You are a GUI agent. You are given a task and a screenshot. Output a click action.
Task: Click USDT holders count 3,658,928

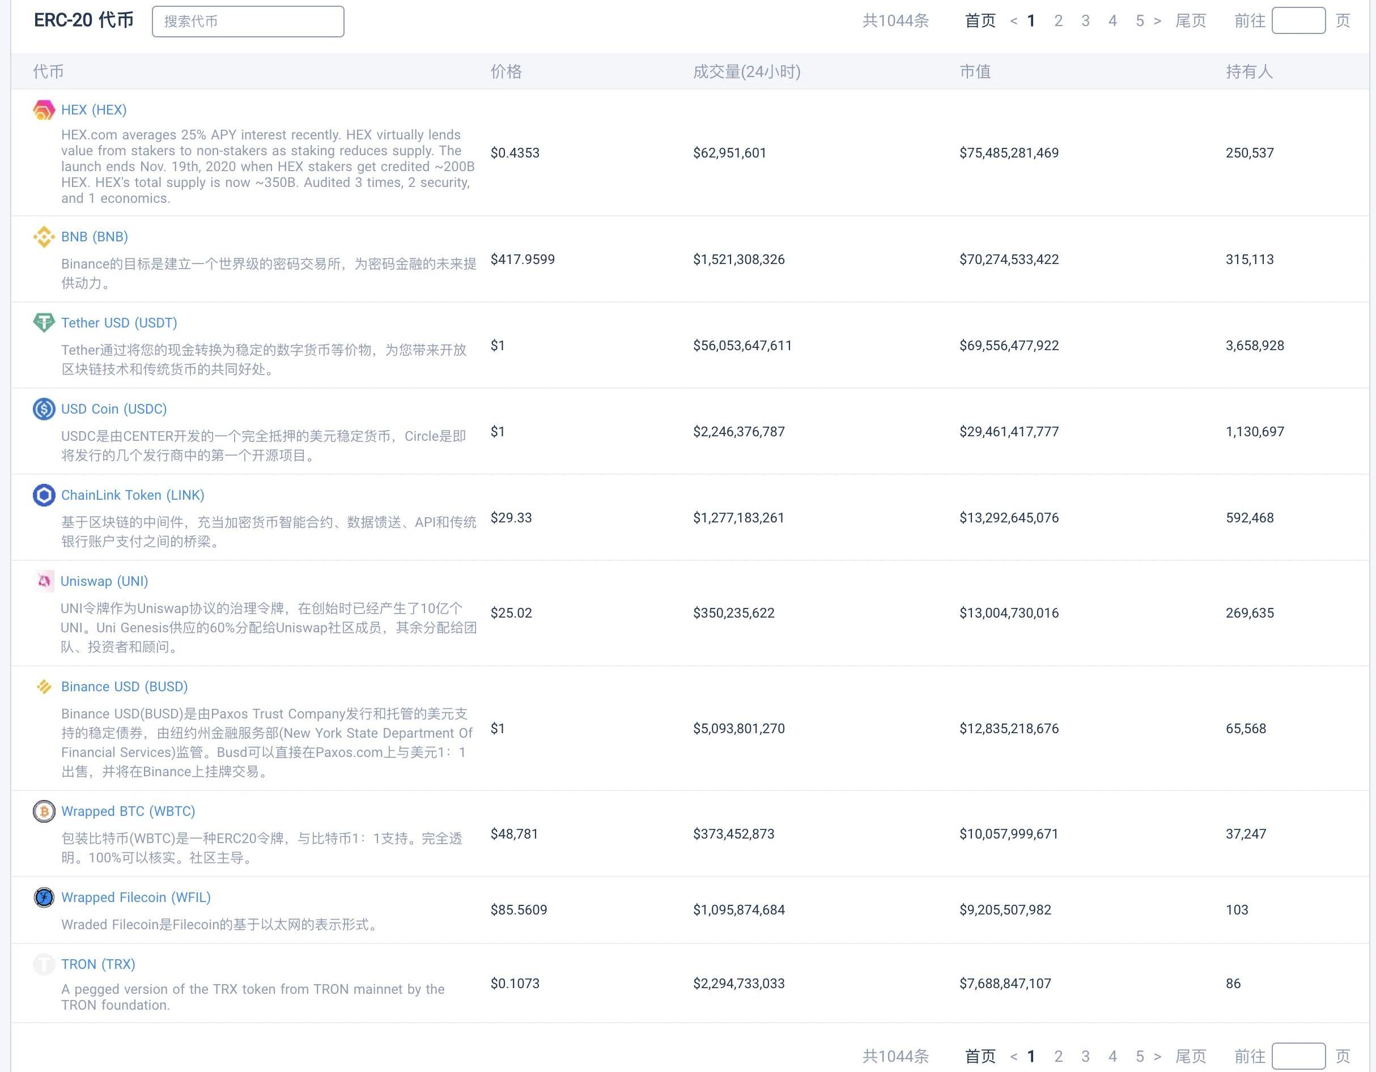(1255, 346)
